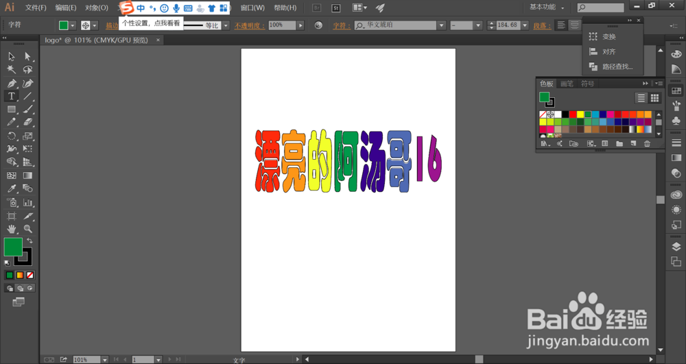Click the 不透明度 link

tap(250, 25)
